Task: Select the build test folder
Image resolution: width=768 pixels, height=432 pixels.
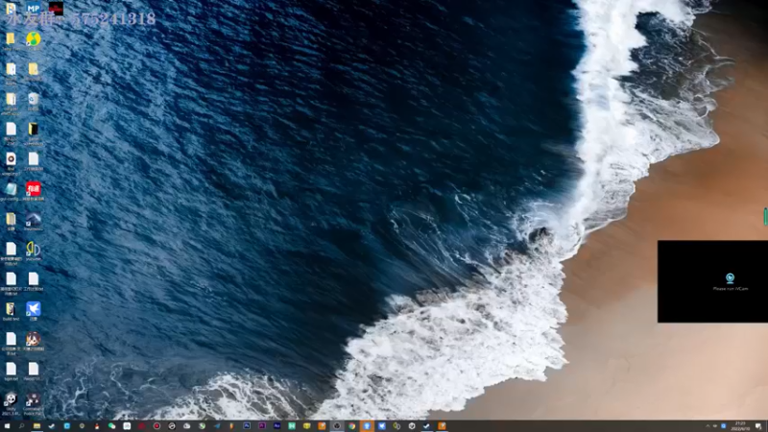Action: click(x=11, y=311)
